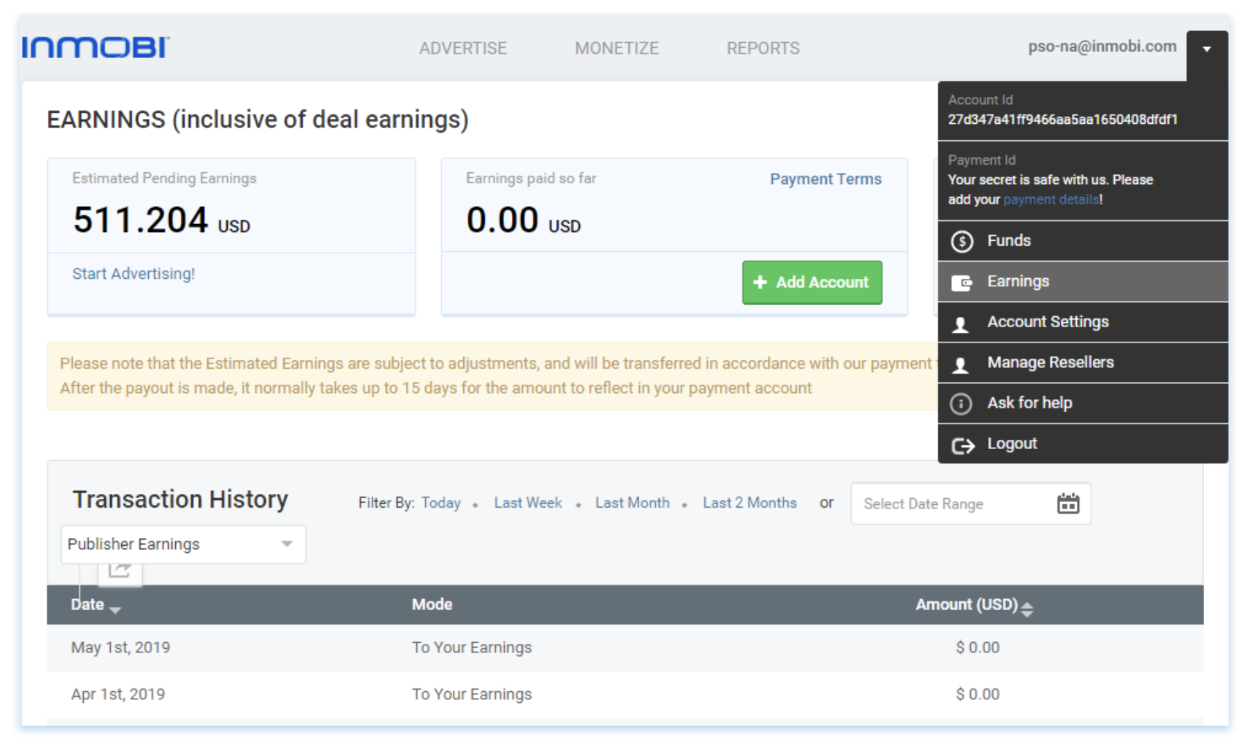Screen dimensions: 1252x743
Task: Select Logout from the menu
Action: coord(1083,444)
